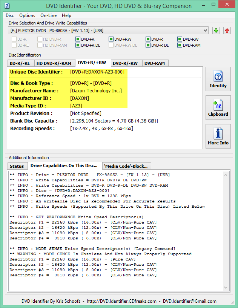The width and height of the screenshot is (238, 308).
Task: Click the Disc & Book Type value
Action: [x=91, y=83]
